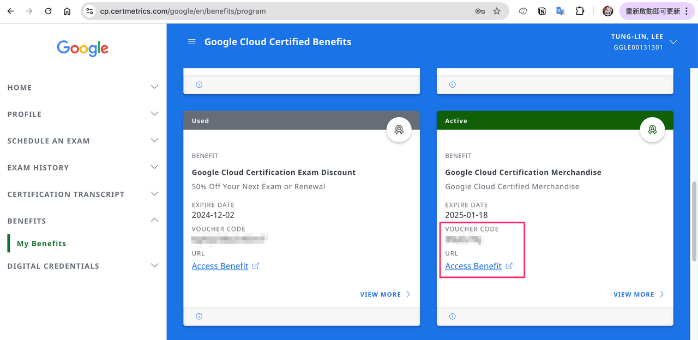Click the info icon below the merchandise card

point(452,316)
